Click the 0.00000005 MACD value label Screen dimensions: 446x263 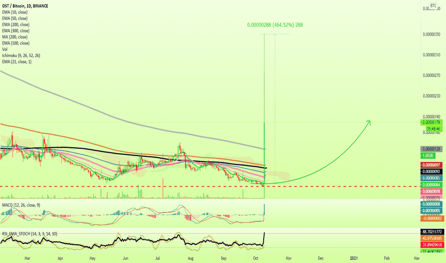pos(432,211)
